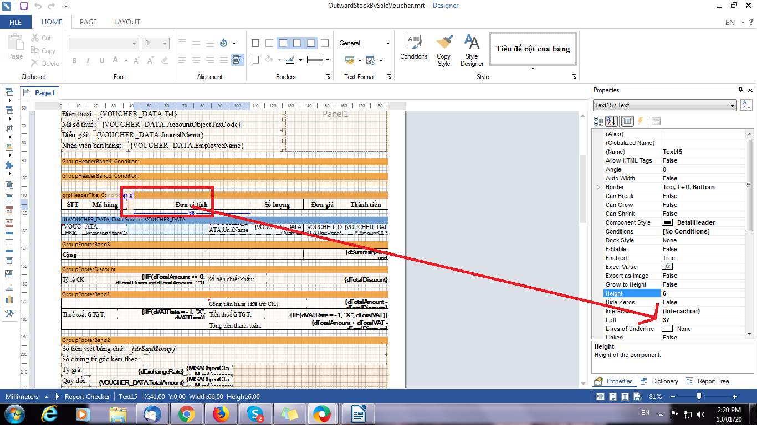Switch to the PAGE ribbon tab
757x425 pixels.
point(88,22)
